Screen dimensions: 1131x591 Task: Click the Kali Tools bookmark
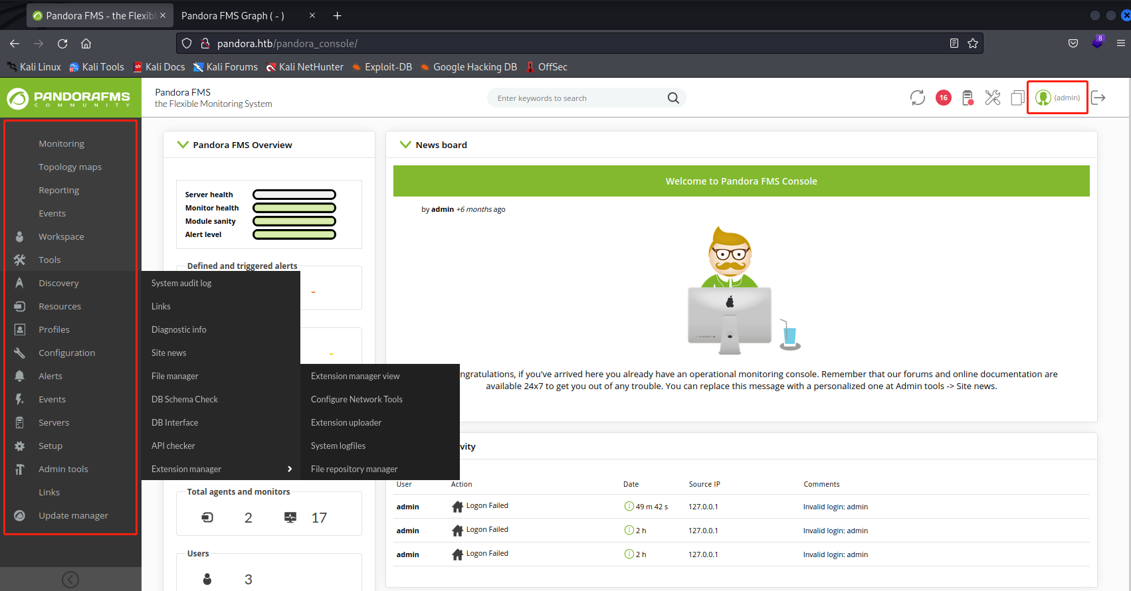tap(97, 67)
